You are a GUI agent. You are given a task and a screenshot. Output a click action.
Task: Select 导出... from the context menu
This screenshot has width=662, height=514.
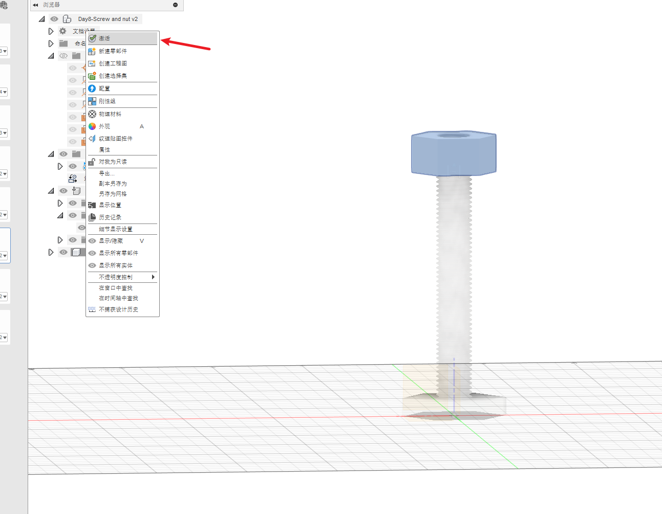pyautogui.click(x=106, y=173)
